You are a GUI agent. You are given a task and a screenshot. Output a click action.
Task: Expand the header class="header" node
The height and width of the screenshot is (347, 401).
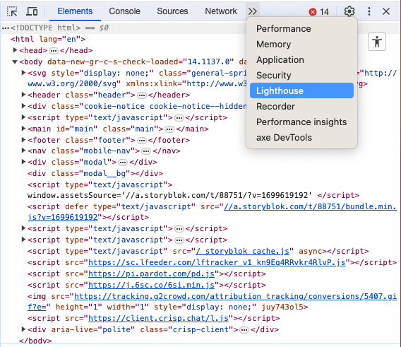(x=23, y=95)
